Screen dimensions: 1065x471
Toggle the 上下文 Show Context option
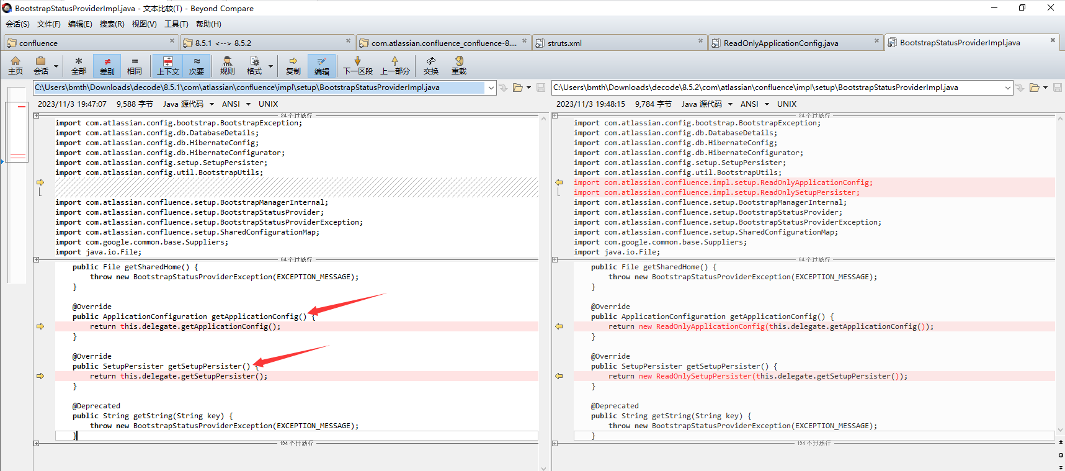point(167,65)
